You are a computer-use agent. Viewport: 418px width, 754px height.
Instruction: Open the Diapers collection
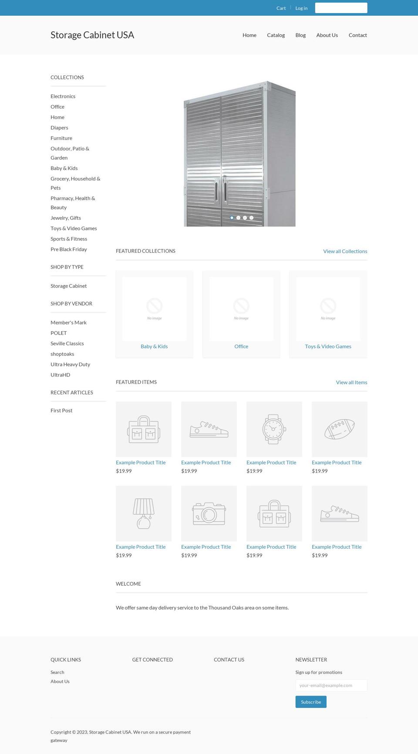pos(59,128)
